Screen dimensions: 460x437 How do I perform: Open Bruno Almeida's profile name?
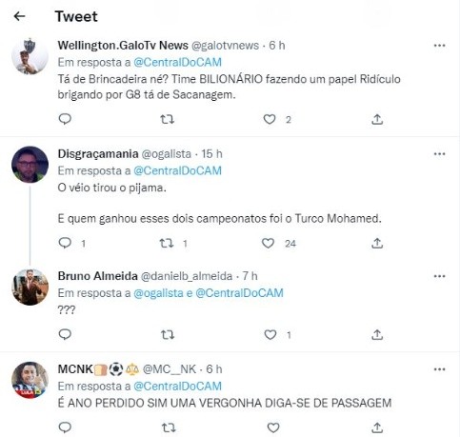pyautogui.click(x=98, y=276)
